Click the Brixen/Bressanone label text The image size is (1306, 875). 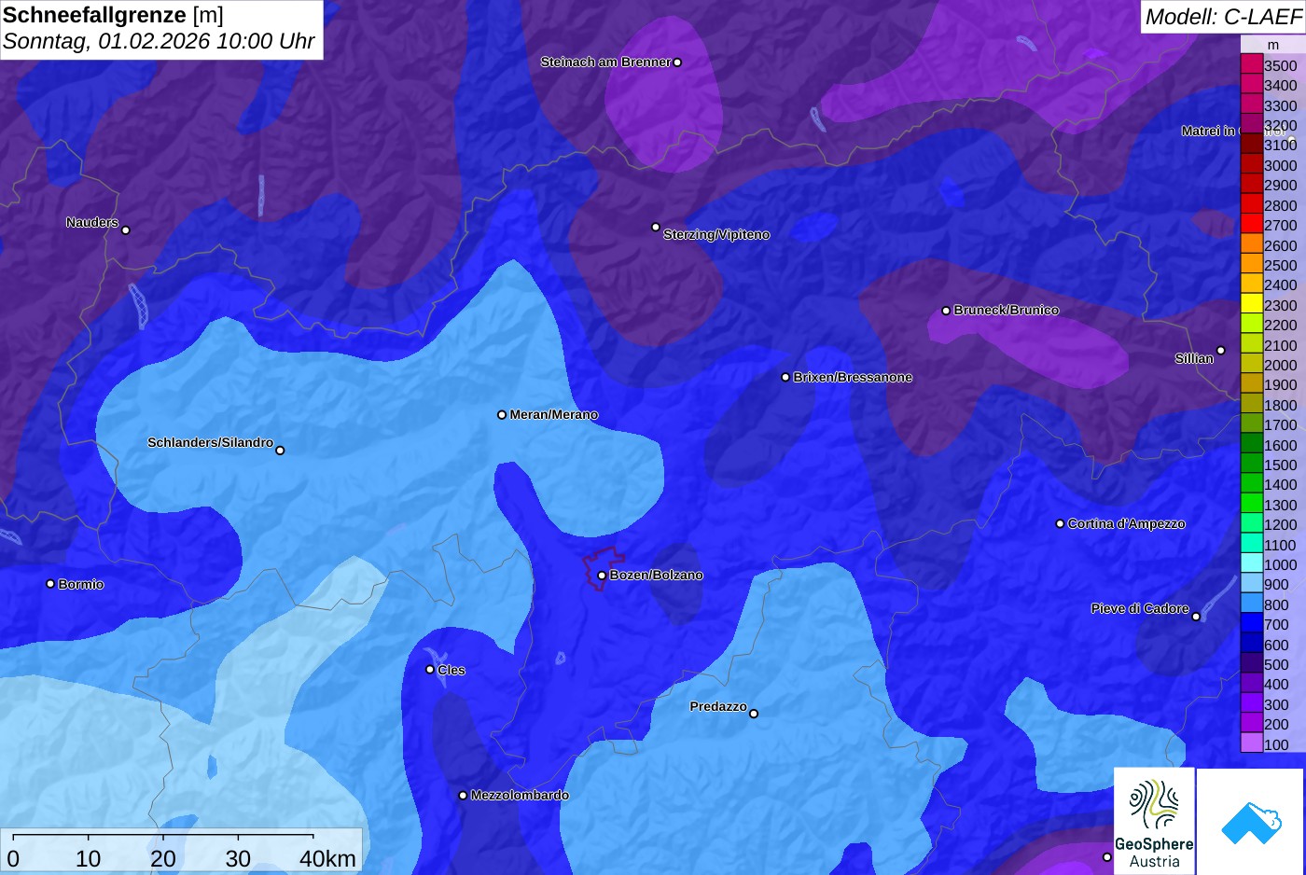[853, 378]
